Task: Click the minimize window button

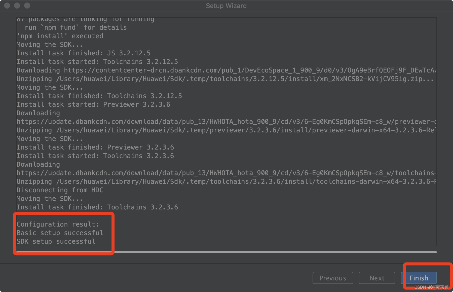Action: click(17, 6)
